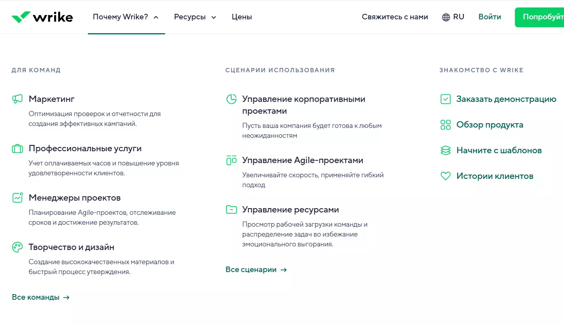Click the pie chart icon beside Управление корпоративными проектами

(x=231, y=99)
